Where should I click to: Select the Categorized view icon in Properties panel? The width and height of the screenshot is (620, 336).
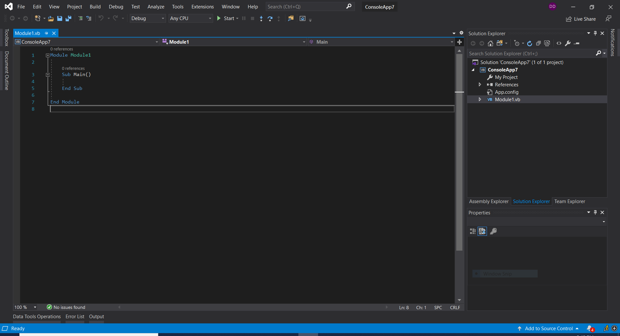472,231
